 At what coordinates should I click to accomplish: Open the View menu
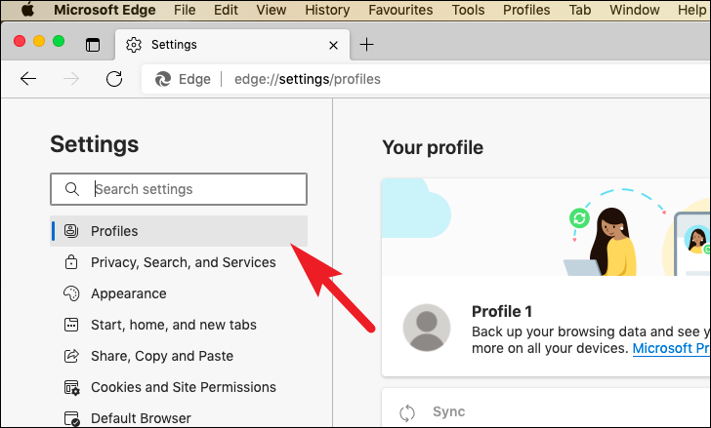(272, 10)
